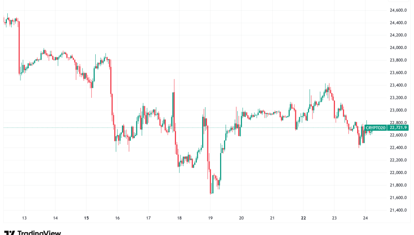
Task: Select the 23,400.0 price axis label
Action: [397, 85]
